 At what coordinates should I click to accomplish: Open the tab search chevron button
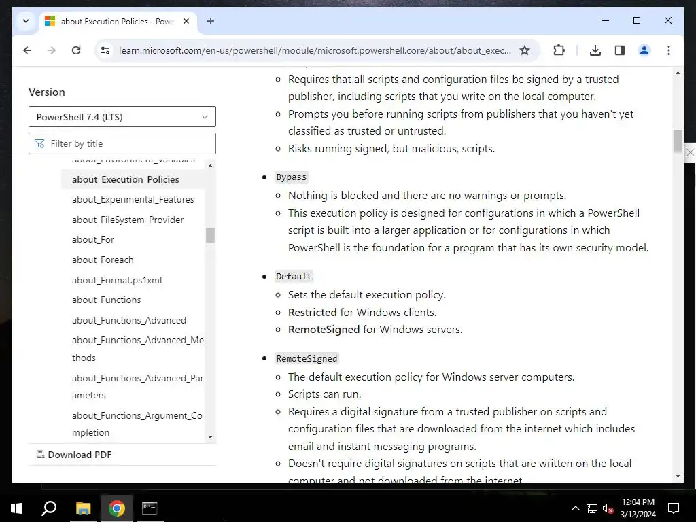(x=26, y=21)
